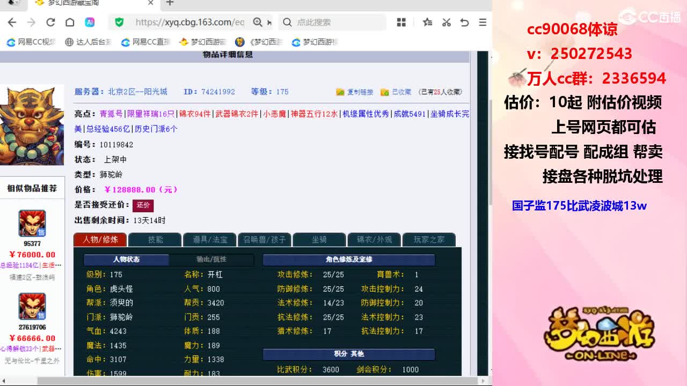Open the 网易CC视频 bookmark
The image size is (687, 386).
pyautogui.click(x=31, y=42)
